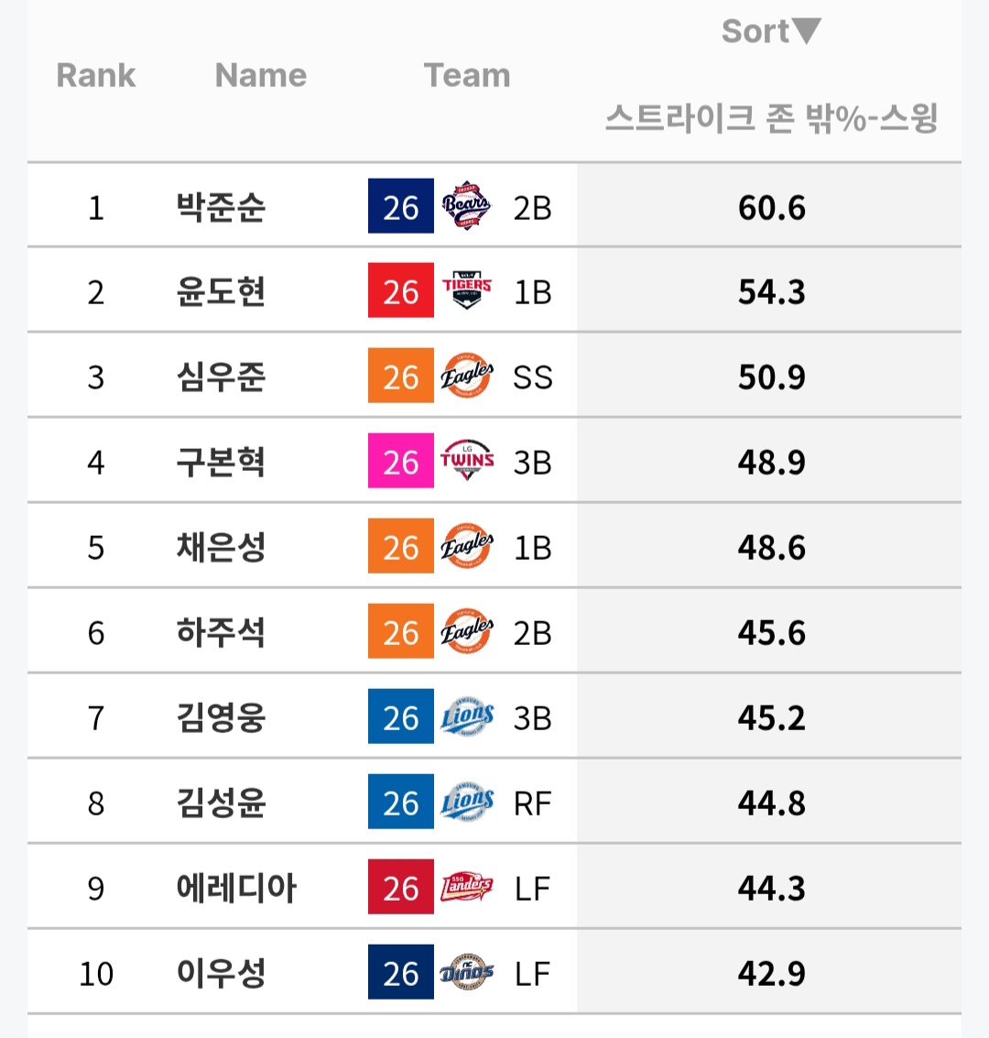The height and width of the screenshot is (1038, 989).
Task: Click the SSG Landers logo for 에레디아
Action: pos(466,888)
